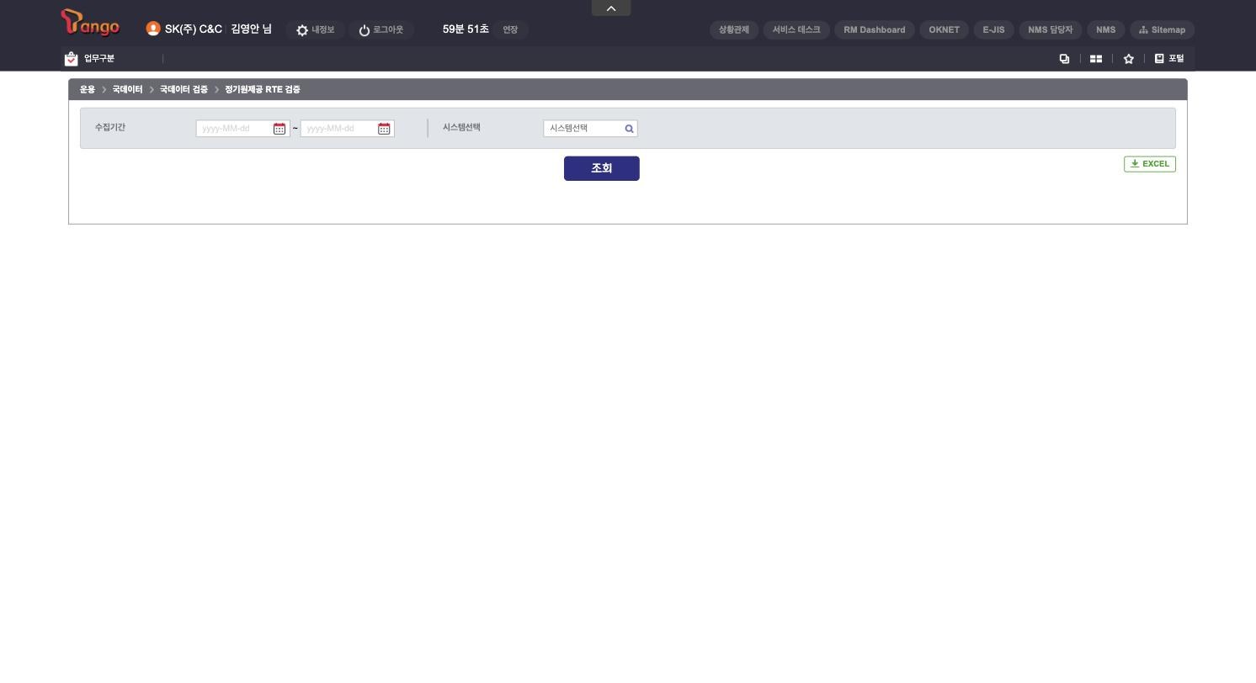Screen dimensions: 1256x683
Task: Download results with the EXCEL button
Action: (x=1150, y=164)
